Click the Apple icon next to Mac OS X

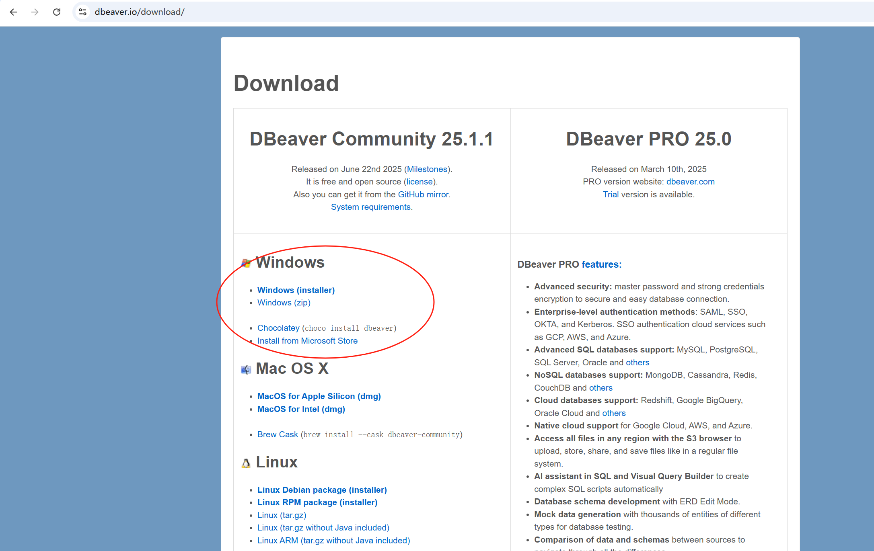pyautogui.click(x=246, y=369)
